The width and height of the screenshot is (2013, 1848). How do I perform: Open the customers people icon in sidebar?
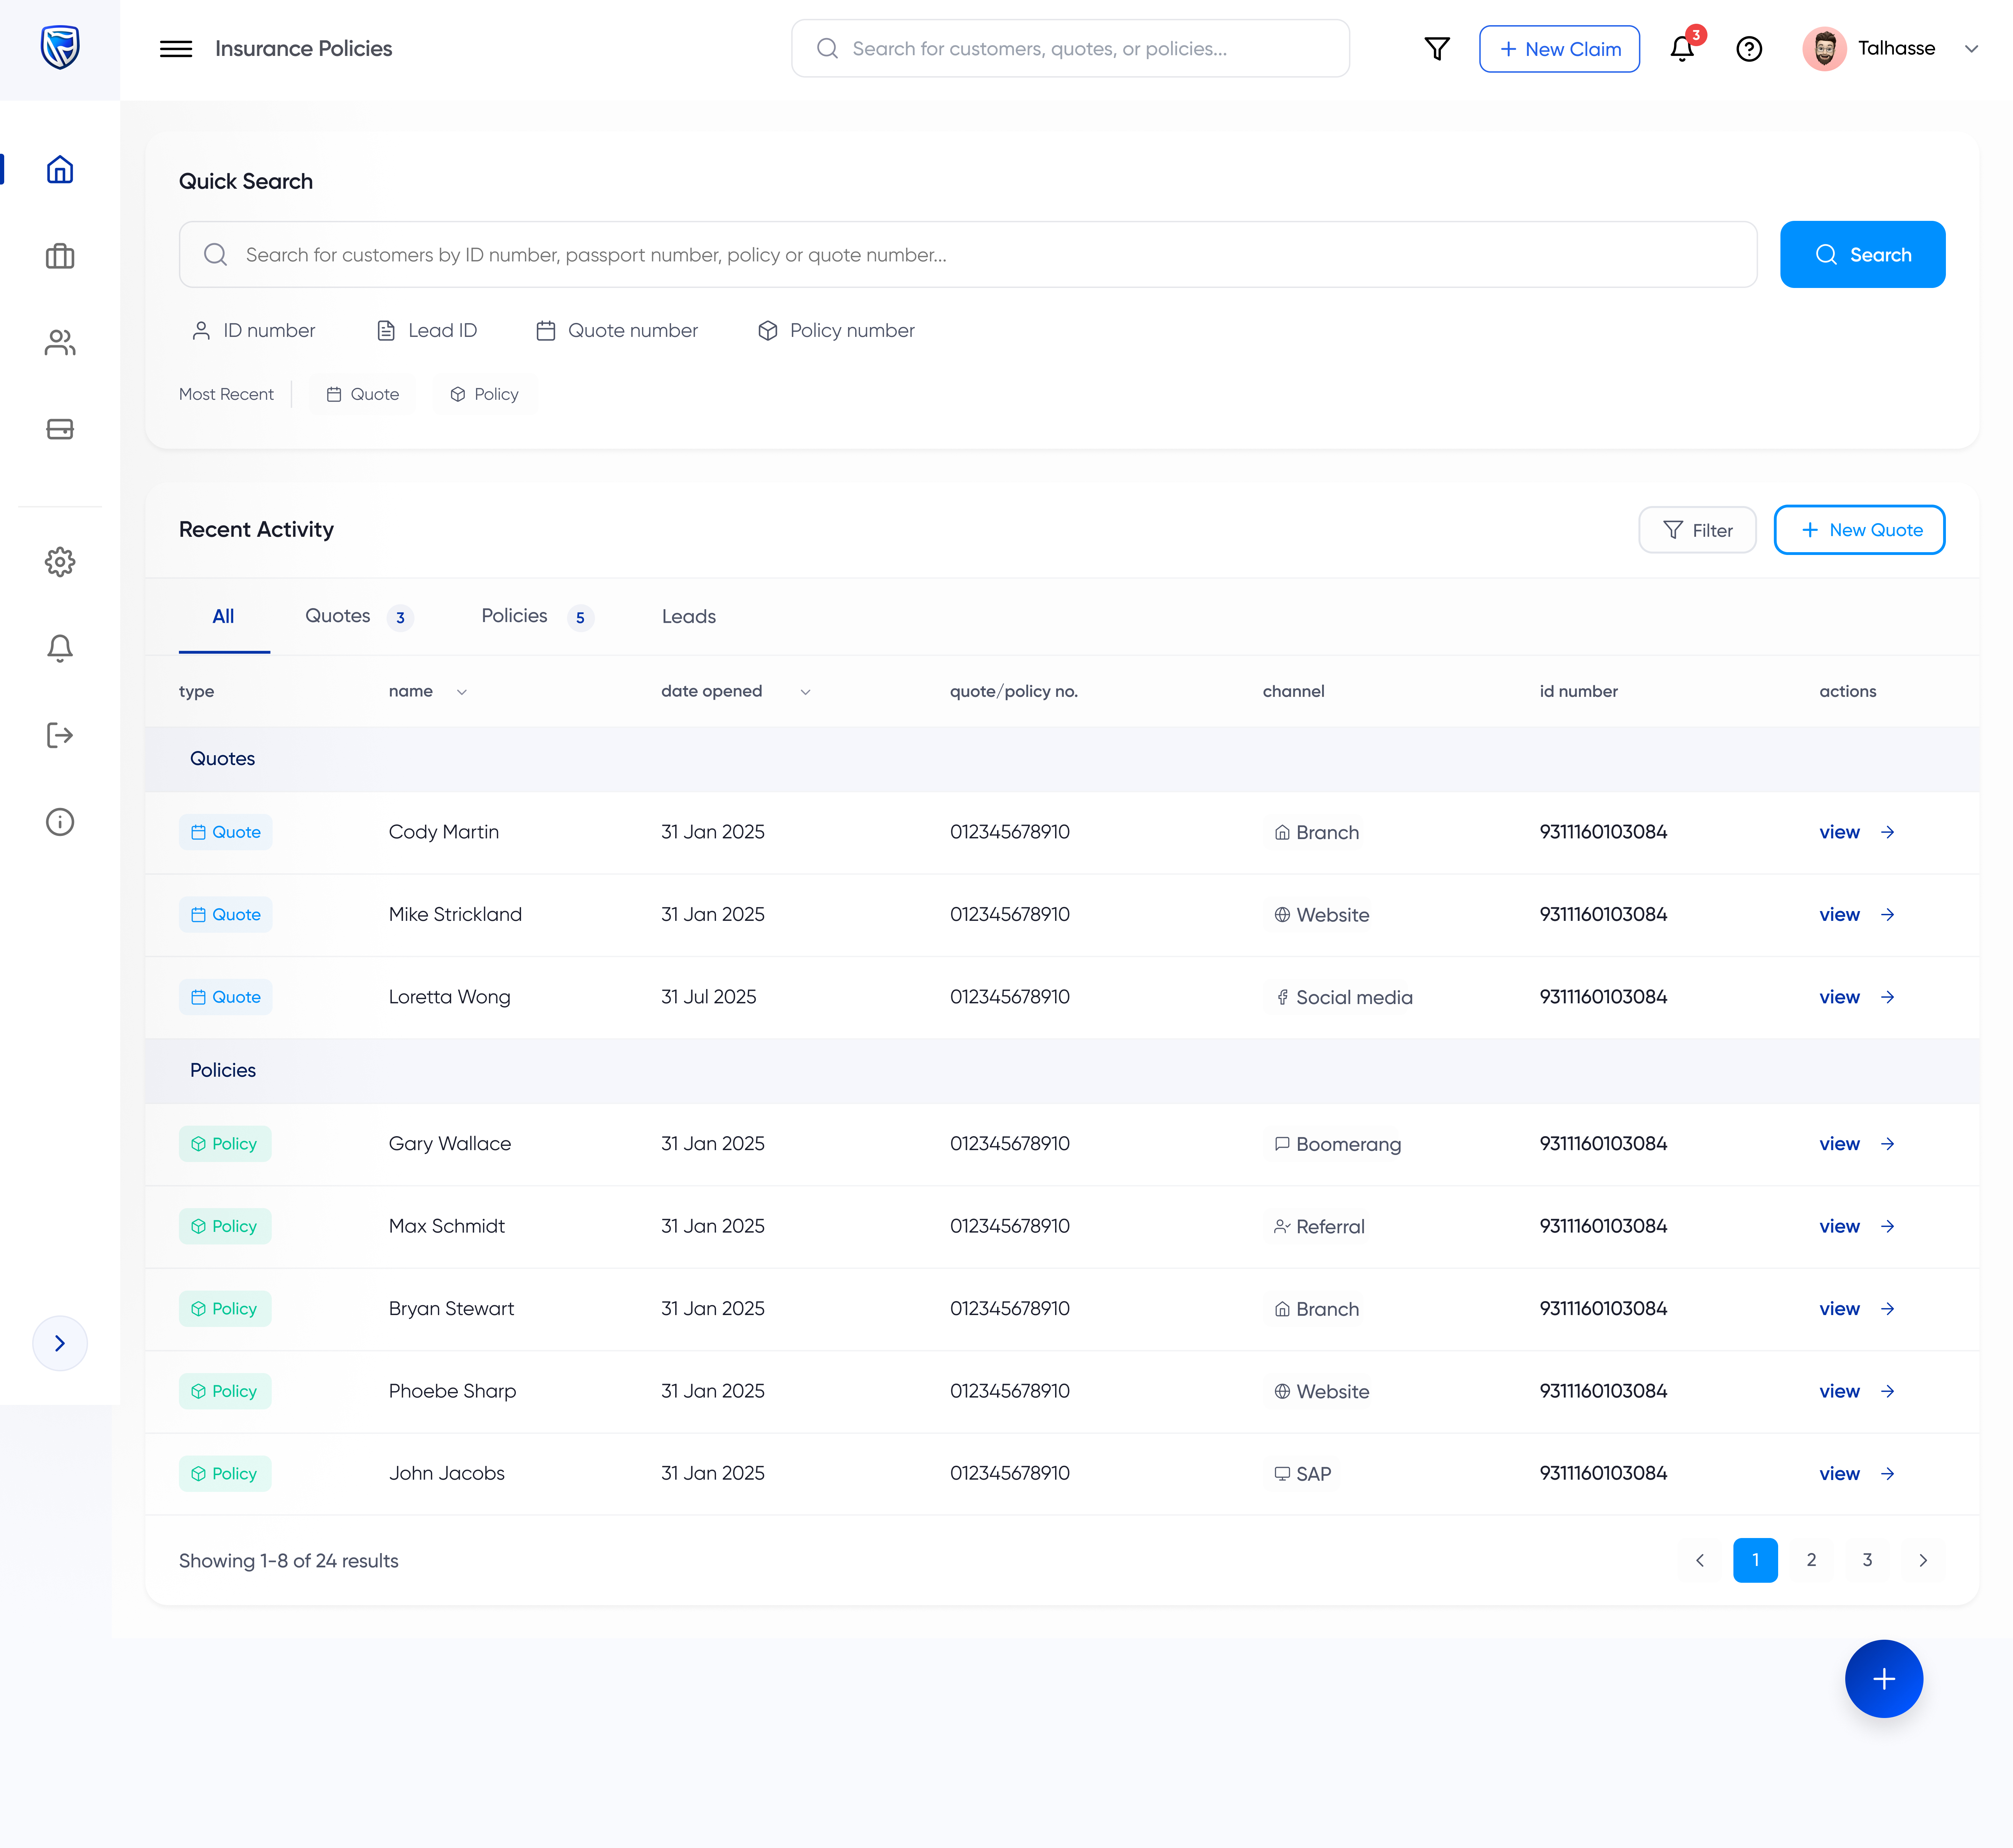pyautogui.click(x=60, y=343)
